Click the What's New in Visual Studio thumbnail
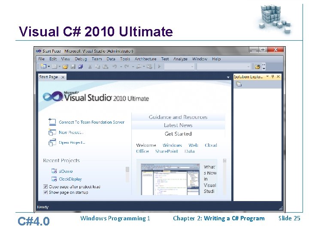The height and width of the screenshot is (231, 309). coord(170,179)
